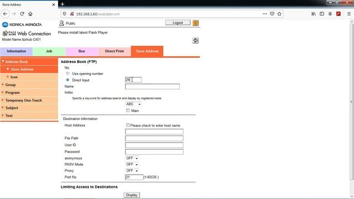Reload the current page
Viewport: 354px width, 199px height.
(22, 14)
